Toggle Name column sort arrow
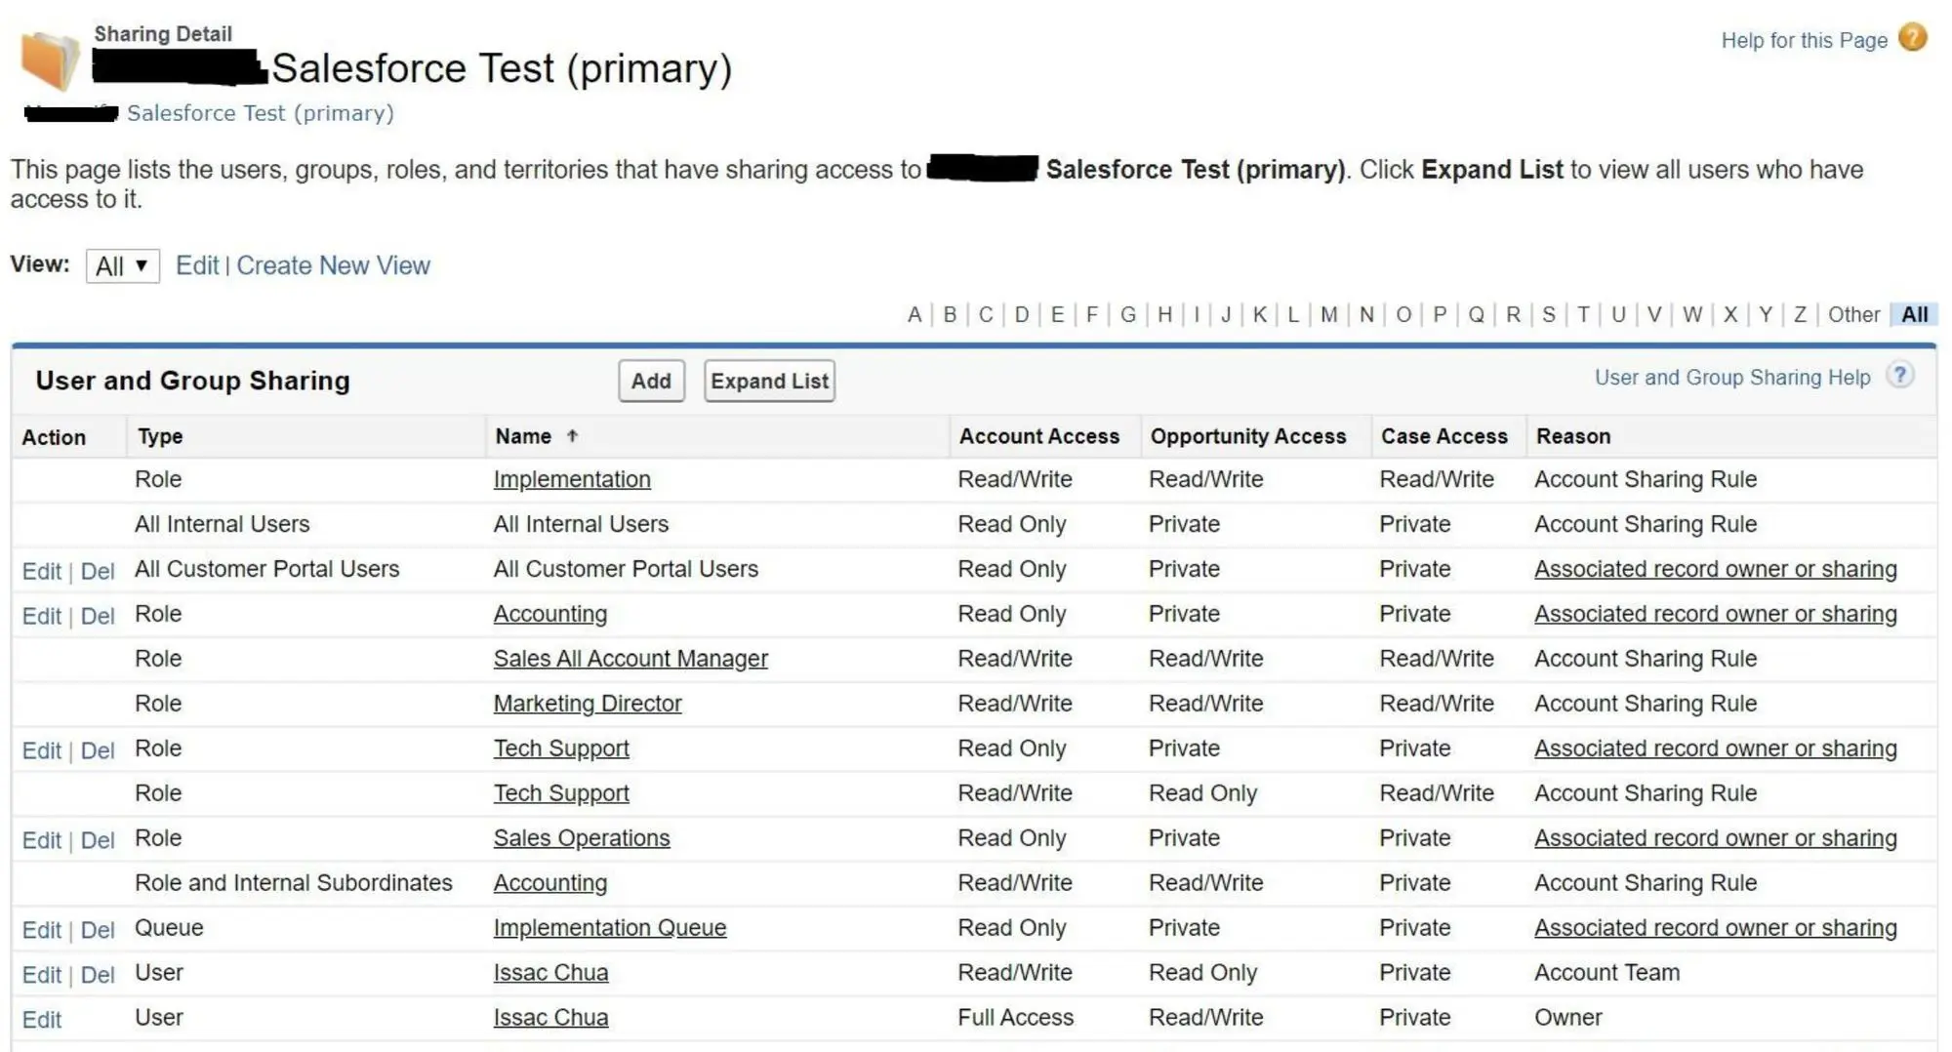The height and width of the screenshot is (1052, 1952). pyautogui.click(x=573, y=436)
